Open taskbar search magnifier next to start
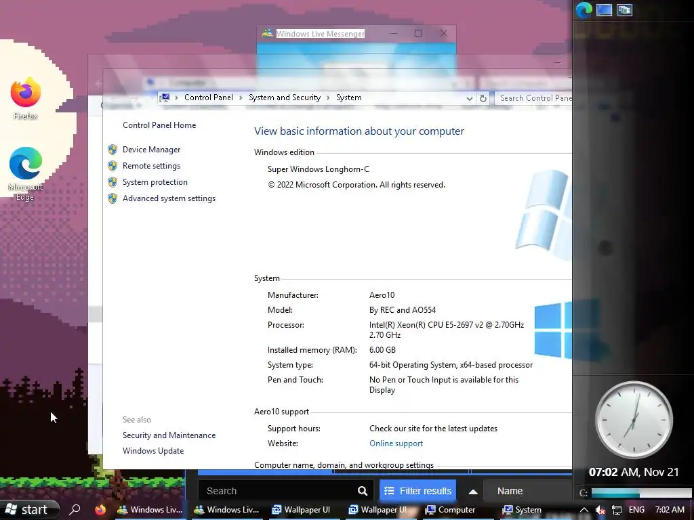This screenshot has width=694, height=520. 75,510
